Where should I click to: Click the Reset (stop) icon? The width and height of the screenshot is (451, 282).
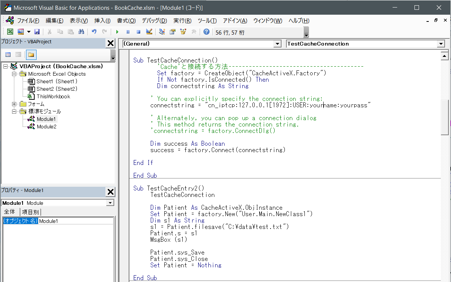pos(139,32)
